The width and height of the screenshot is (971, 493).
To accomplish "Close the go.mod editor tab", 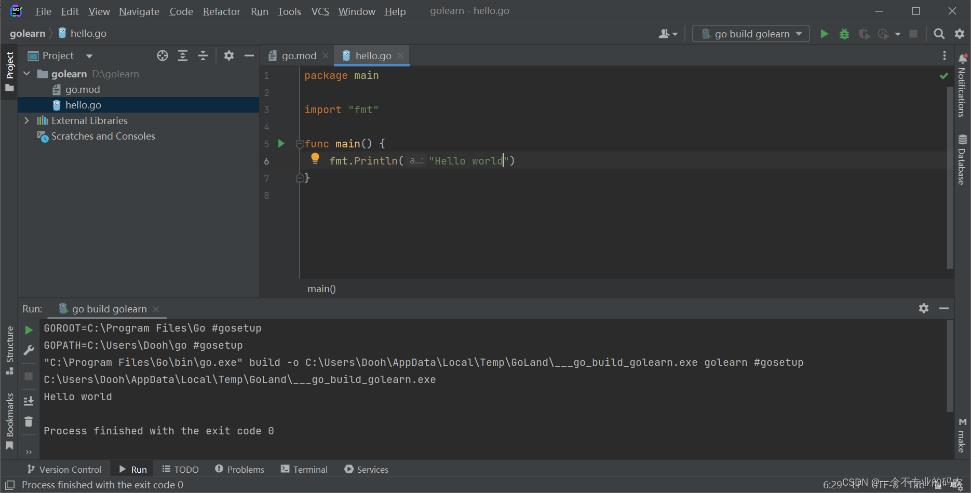I will pyautogui.click(x=326, y=56).
